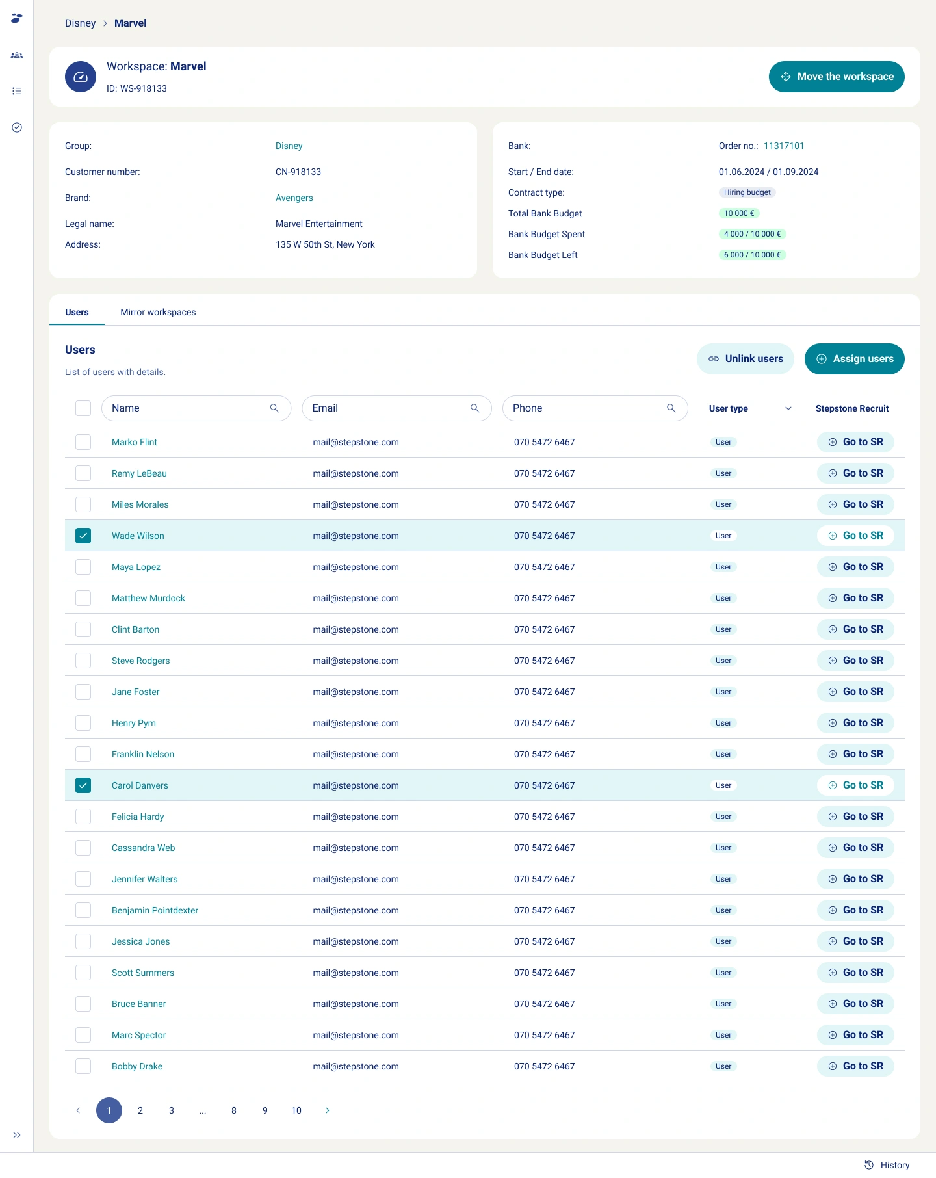Toggle the select-all checkbox in table header
Image resolution: width=936 pixels, height=1178 pixels.
coord(83,408)
